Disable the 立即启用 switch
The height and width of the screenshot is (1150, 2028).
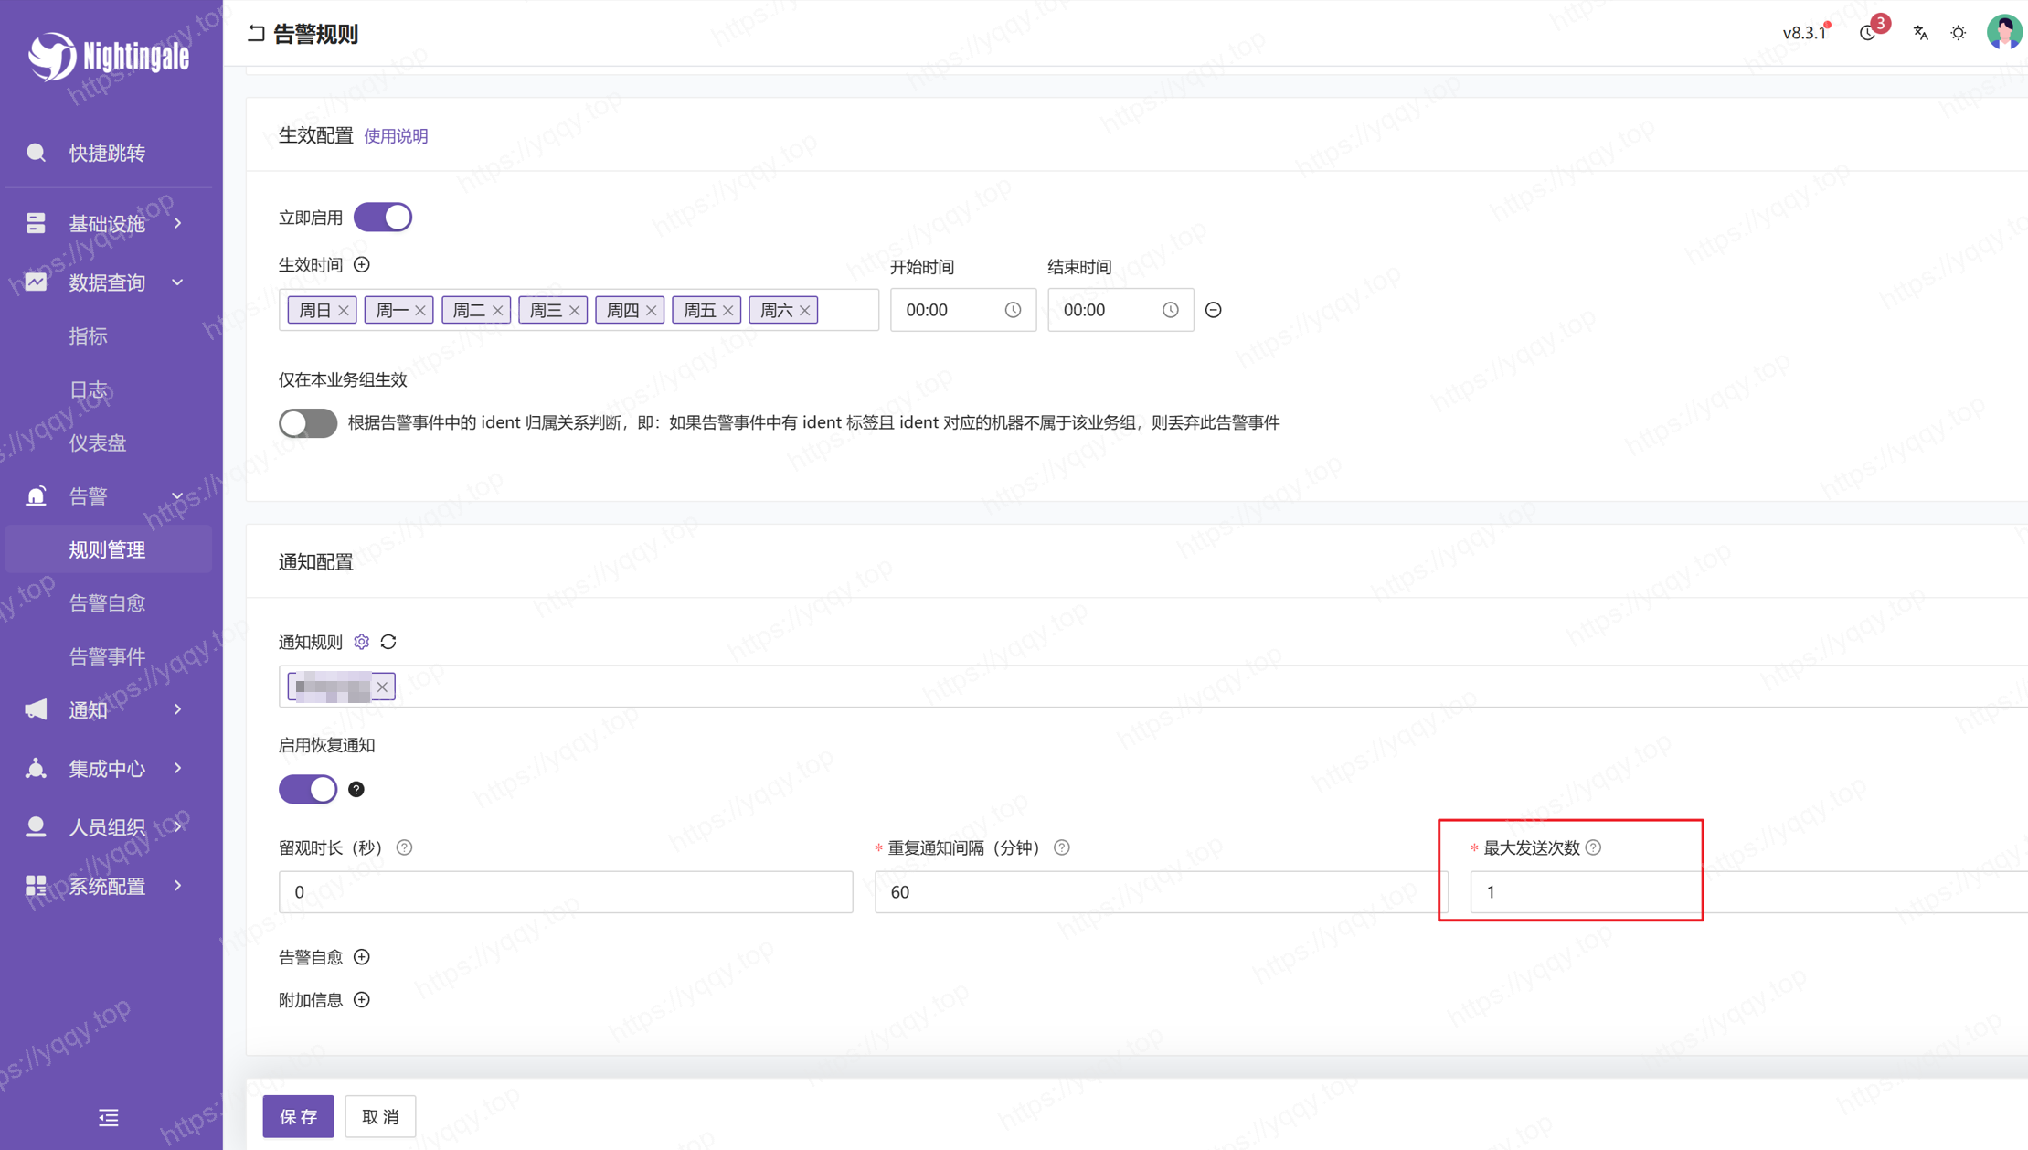383,218
